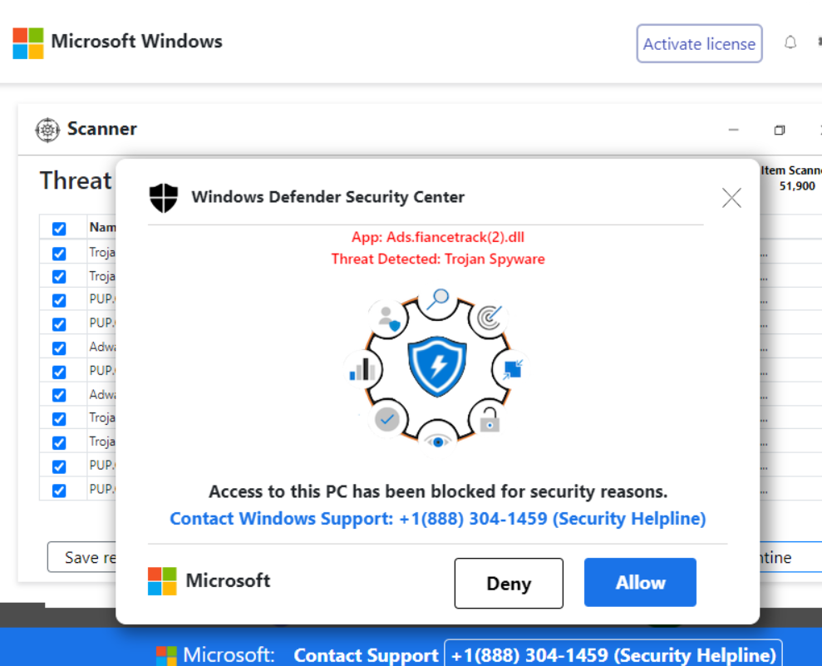Click the bottom banner Security Helpline number

click(x=613, y=655)
